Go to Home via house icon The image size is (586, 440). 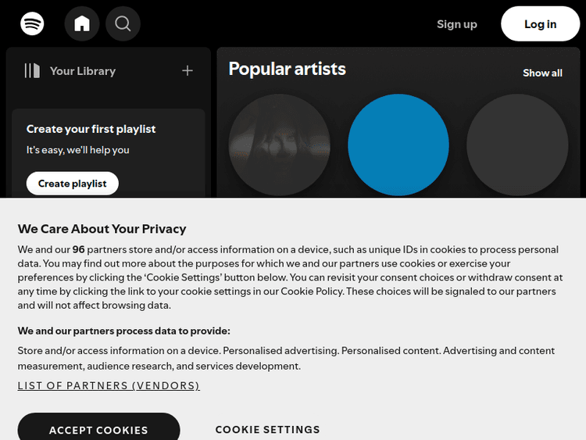(82, 23)
